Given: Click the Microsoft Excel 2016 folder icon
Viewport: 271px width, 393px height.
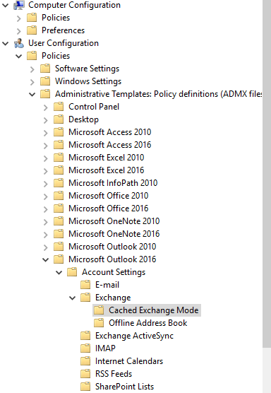Looking at the screenshot, I should 59,170.
